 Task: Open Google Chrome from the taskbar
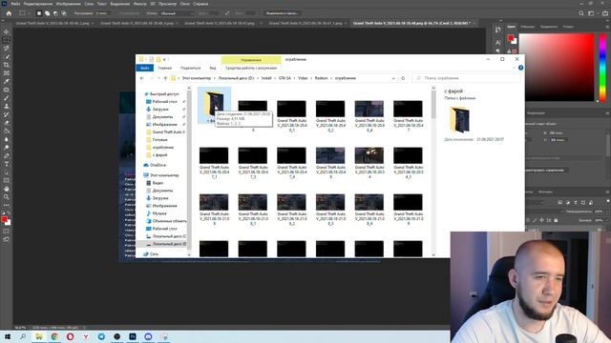(x=54, y=336)
